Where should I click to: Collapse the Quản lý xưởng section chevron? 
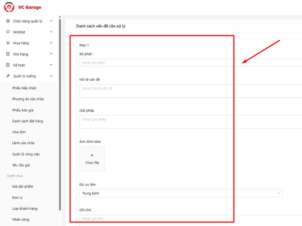pyautogui.click(x=51, y=76)
